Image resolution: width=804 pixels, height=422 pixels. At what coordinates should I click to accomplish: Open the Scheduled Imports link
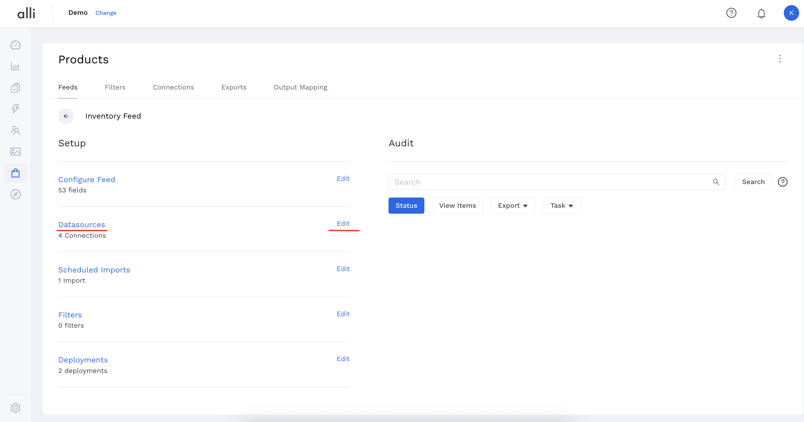pyautogui.click(x=94, y=270)
